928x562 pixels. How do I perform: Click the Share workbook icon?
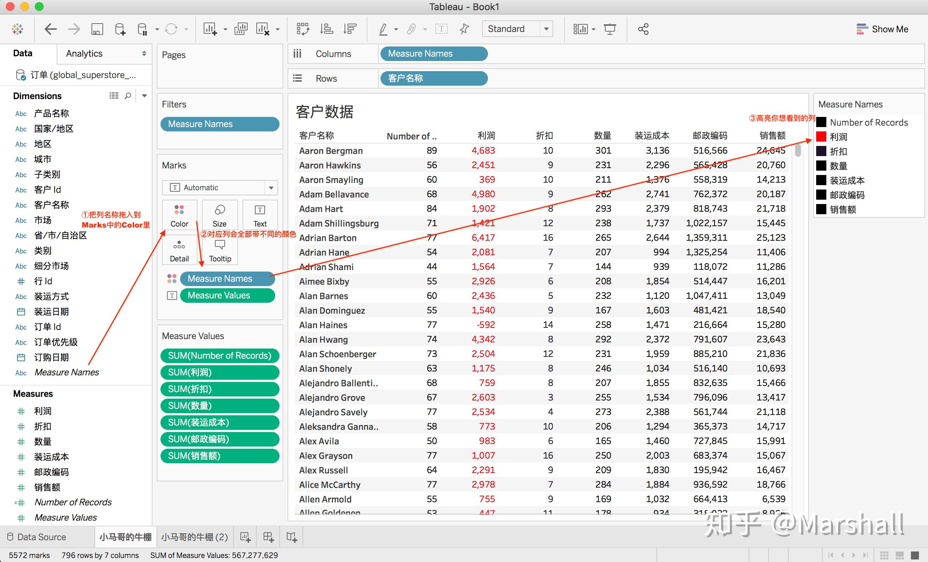click(643, 29)
